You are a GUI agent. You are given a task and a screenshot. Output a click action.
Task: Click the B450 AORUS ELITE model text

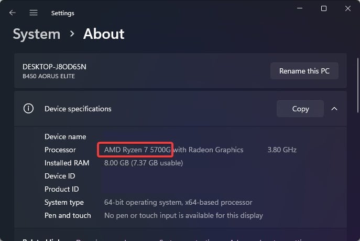pyautogui.click(x=48, y=76)
